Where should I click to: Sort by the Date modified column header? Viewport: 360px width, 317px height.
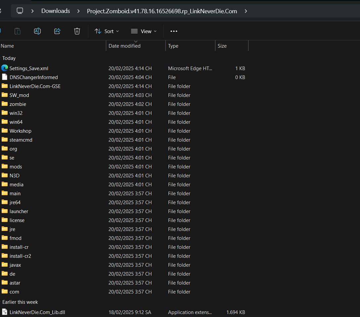click(124, 46)
